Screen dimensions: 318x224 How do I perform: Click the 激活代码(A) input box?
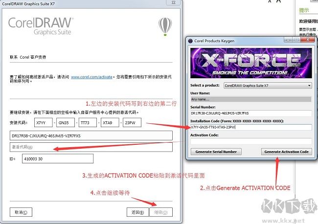coord(91,147)
